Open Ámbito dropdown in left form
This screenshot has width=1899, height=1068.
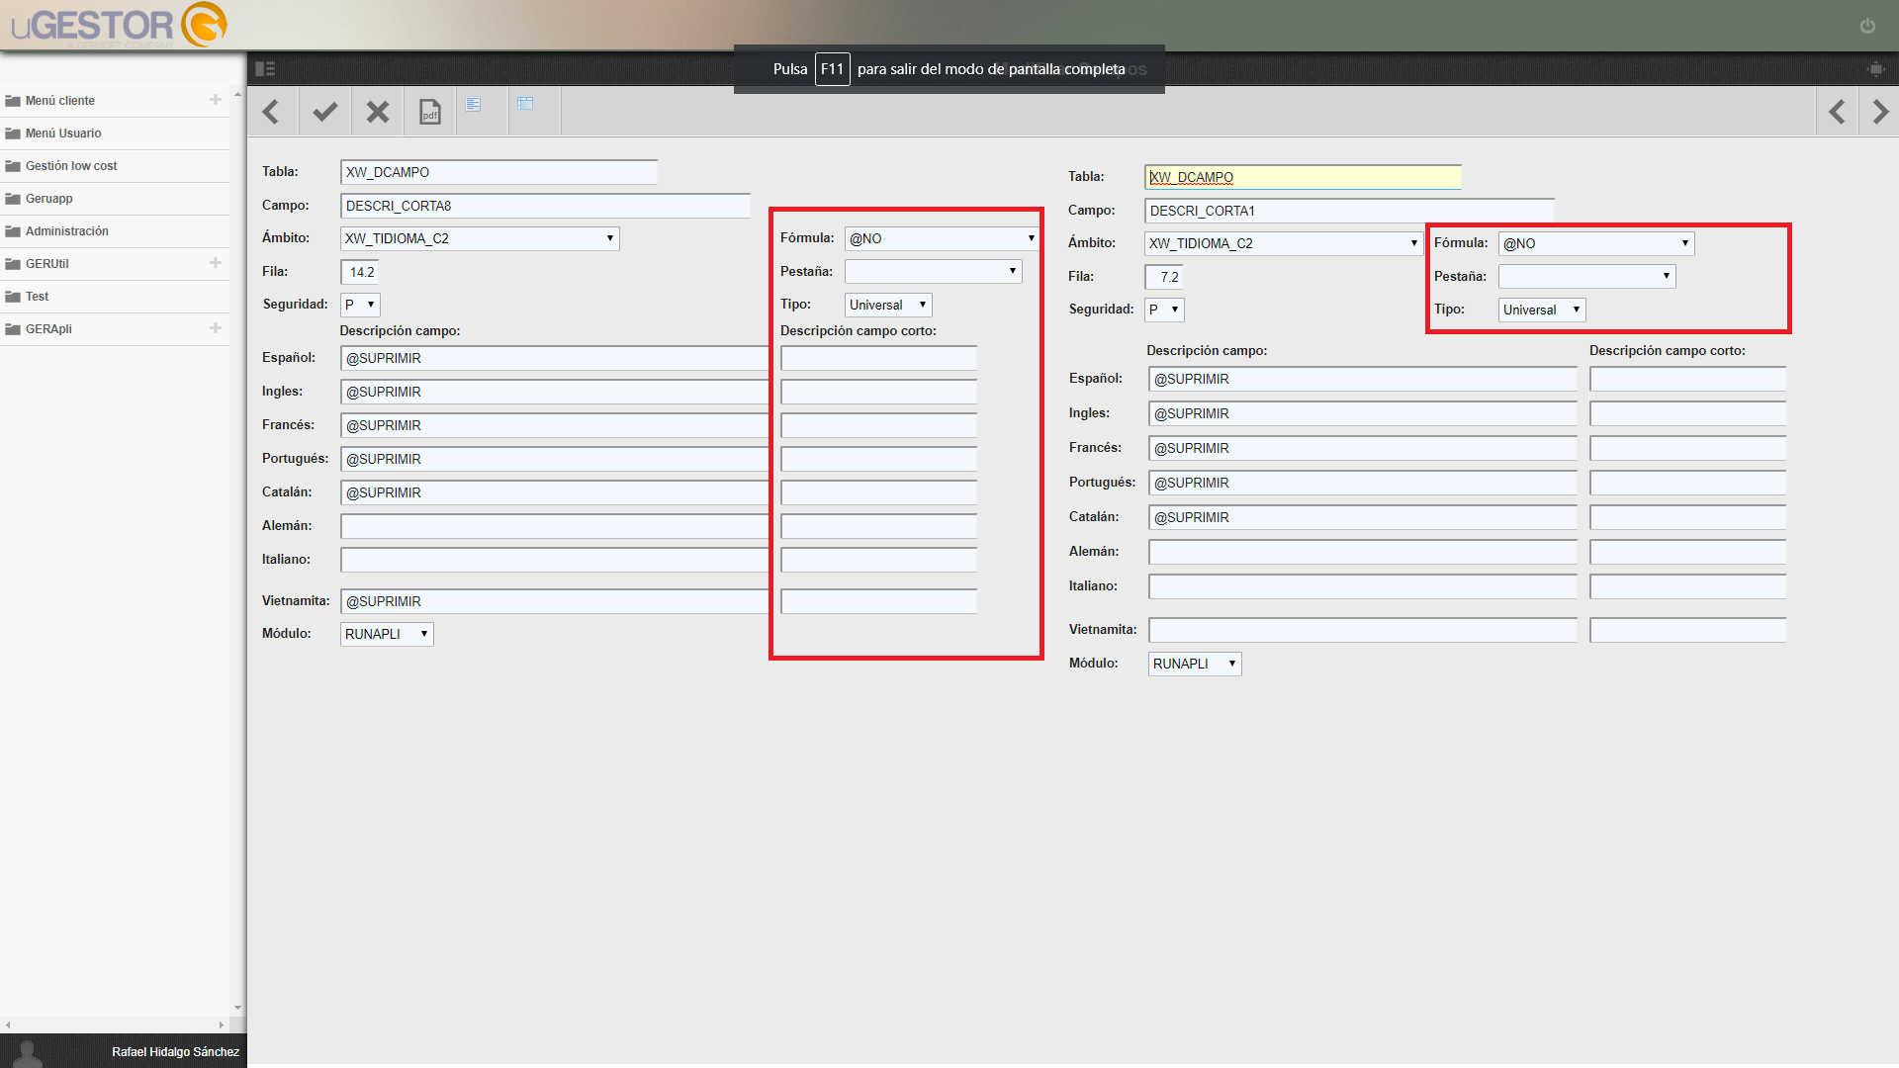(480, 238)
